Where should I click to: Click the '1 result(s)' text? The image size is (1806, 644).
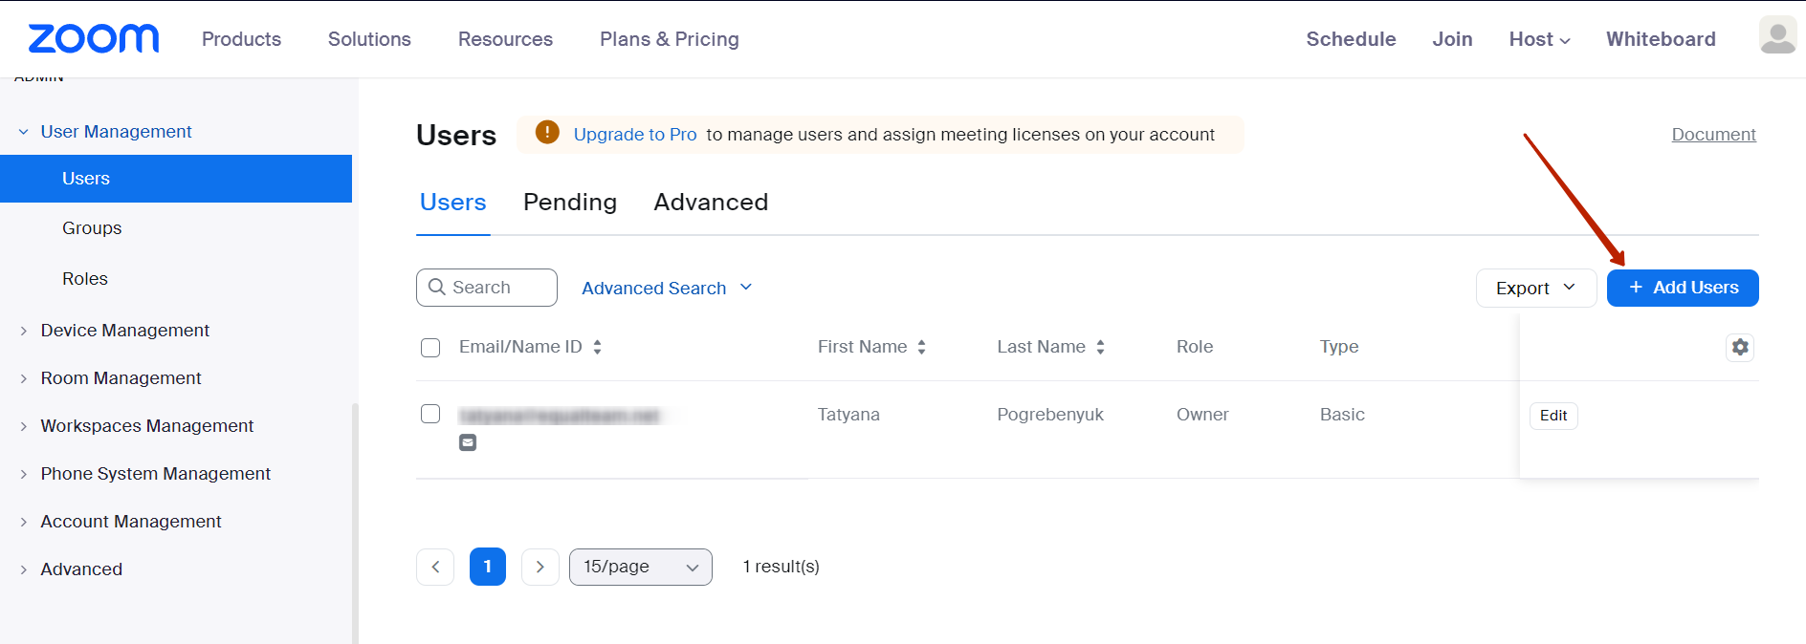click(782, 567)
